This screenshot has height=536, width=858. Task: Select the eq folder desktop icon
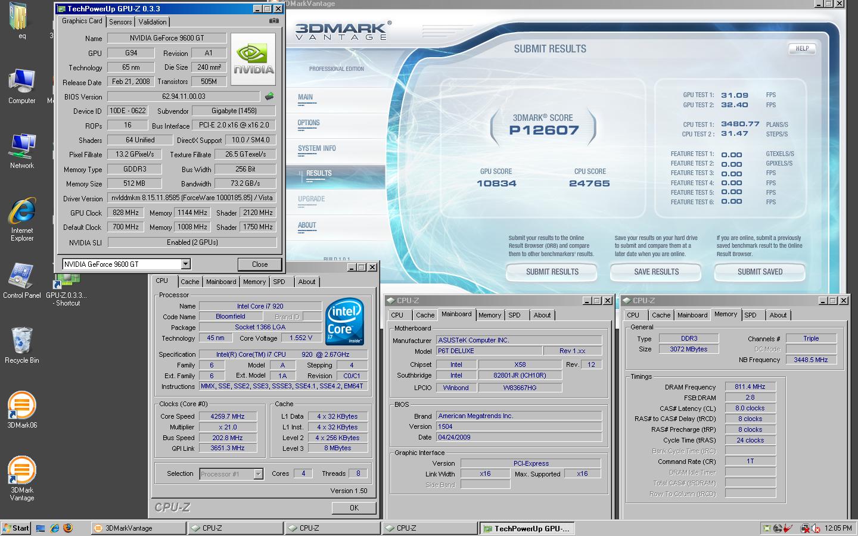[21, 21]
